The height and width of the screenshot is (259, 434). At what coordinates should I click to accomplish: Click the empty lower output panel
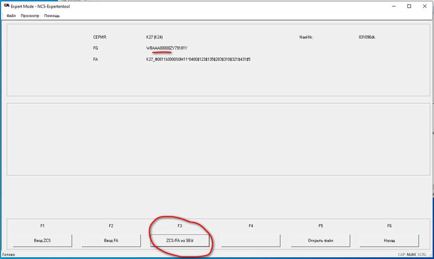click(218, 139)
